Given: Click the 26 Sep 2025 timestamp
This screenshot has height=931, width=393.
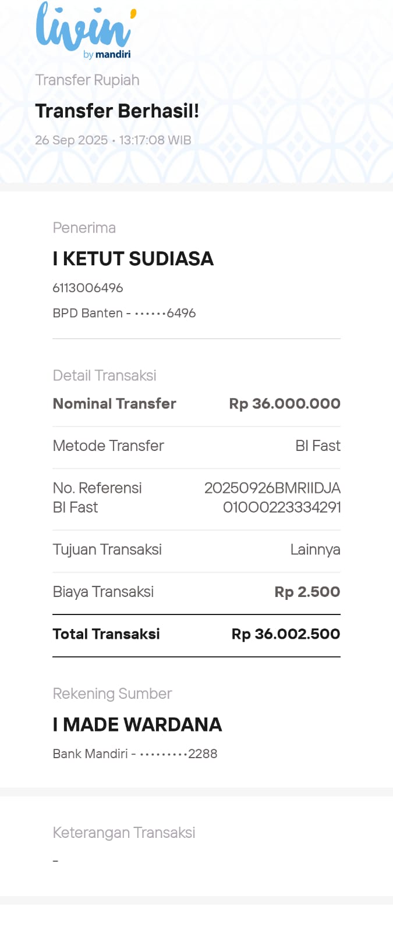Looking at the screenshot, I should (113, 140).
